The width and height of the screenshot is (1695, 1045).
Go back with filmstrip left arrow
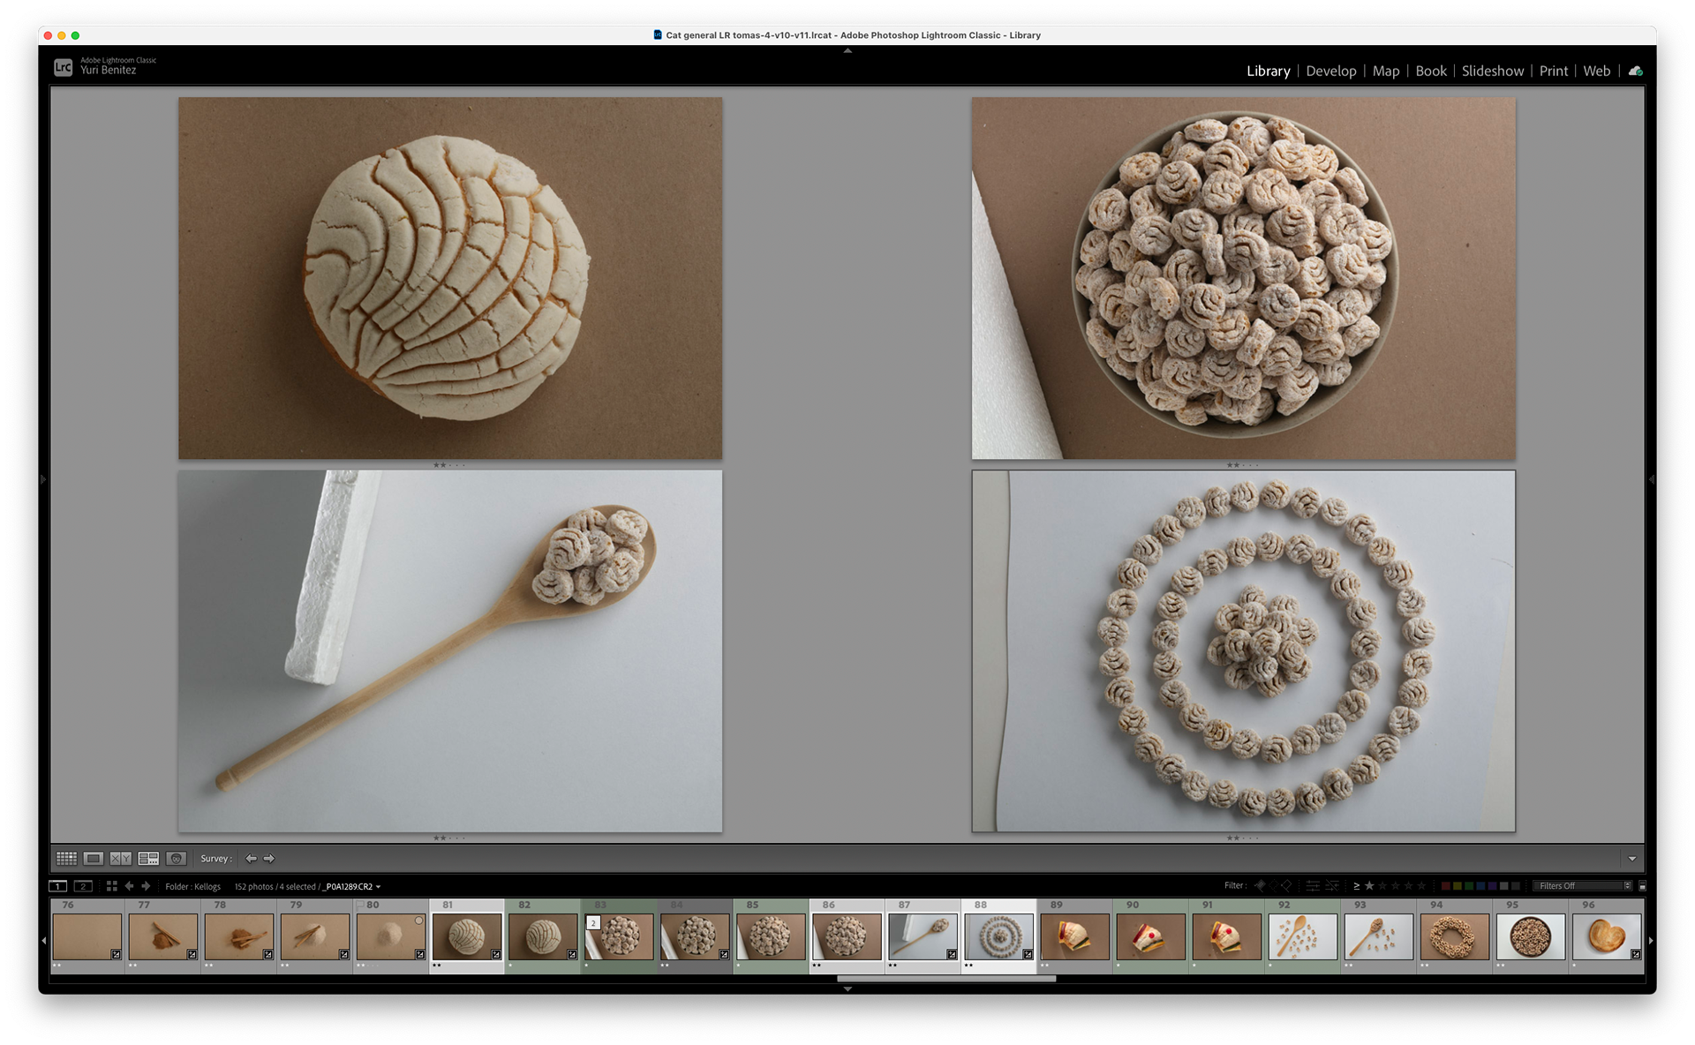coord(129,886)
